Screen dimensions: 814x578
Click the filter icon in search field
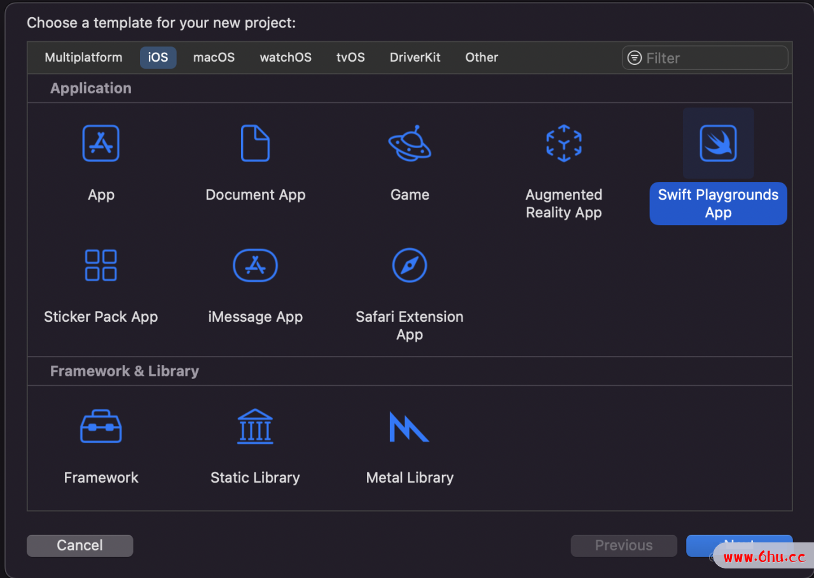634,58
